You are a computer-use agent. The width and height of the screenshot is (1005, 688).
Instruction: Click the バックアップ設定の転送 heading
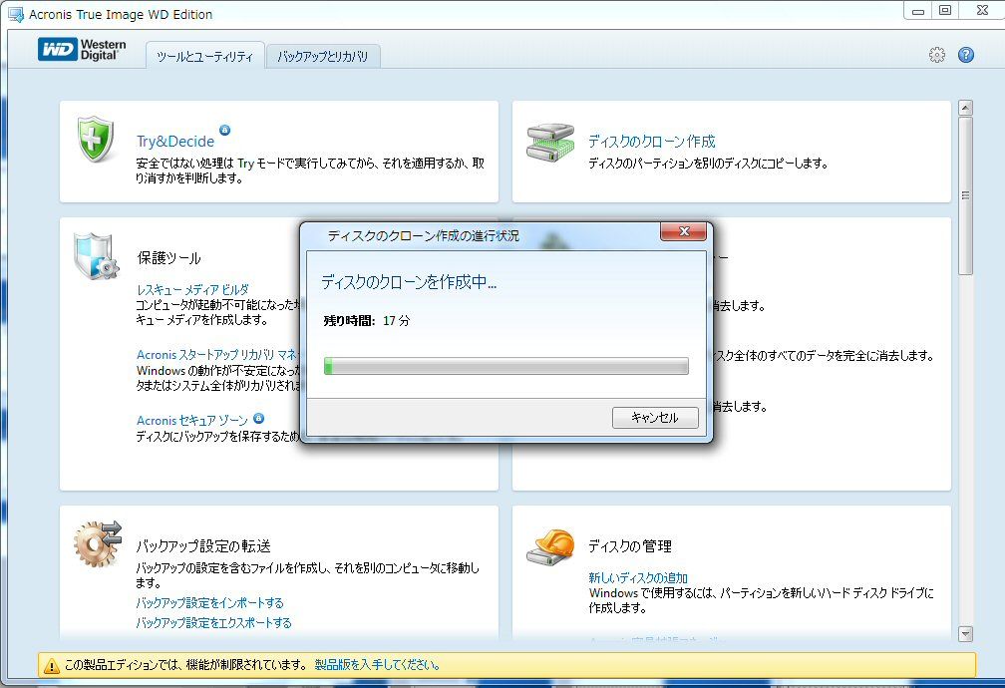203,546
